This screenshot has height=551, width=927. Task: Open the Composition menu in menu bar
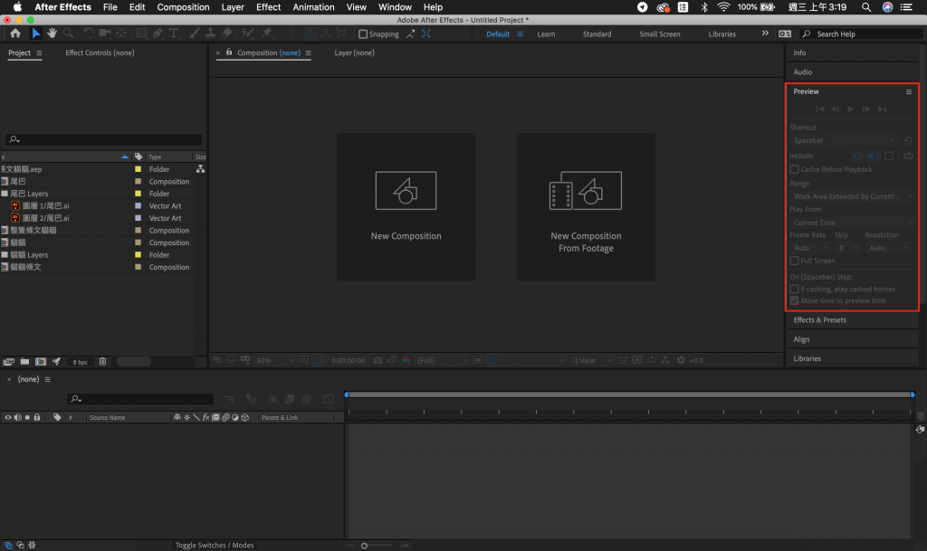183,7
